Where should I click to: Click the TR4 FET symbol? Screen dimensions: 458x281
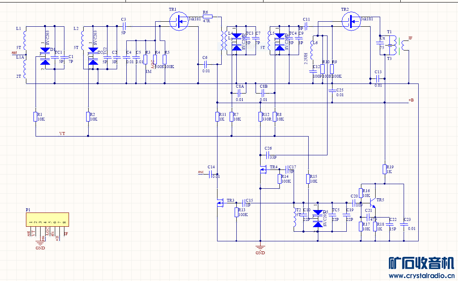coord(264,170)
